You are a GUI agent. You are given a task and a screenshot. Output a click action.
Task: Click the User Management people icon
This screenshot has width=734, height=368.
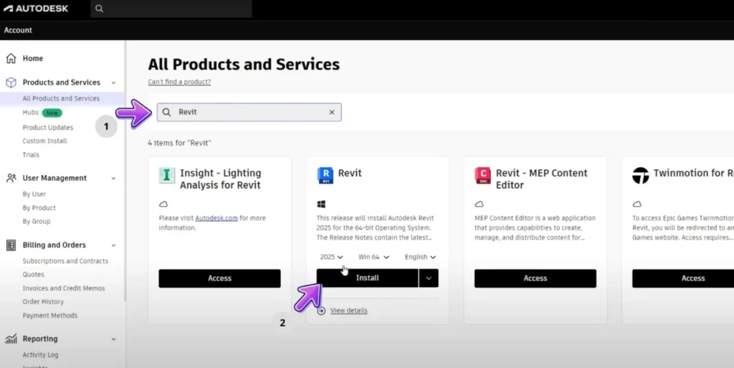[11, 178]
